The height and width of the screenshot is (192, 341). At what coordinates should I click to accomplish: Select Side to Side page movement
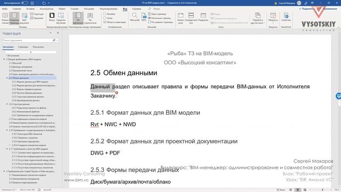click(90, 18)
